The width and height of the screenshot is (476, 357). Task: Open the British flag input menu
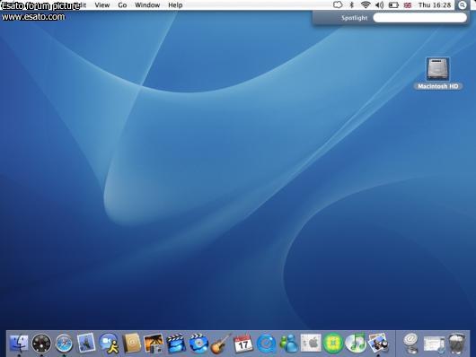[x=408, y=5]
